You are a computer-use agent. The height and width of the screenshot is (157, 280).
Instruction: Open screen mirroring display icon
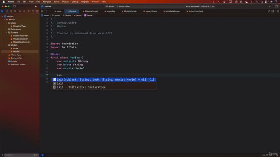tap(231, 2)
